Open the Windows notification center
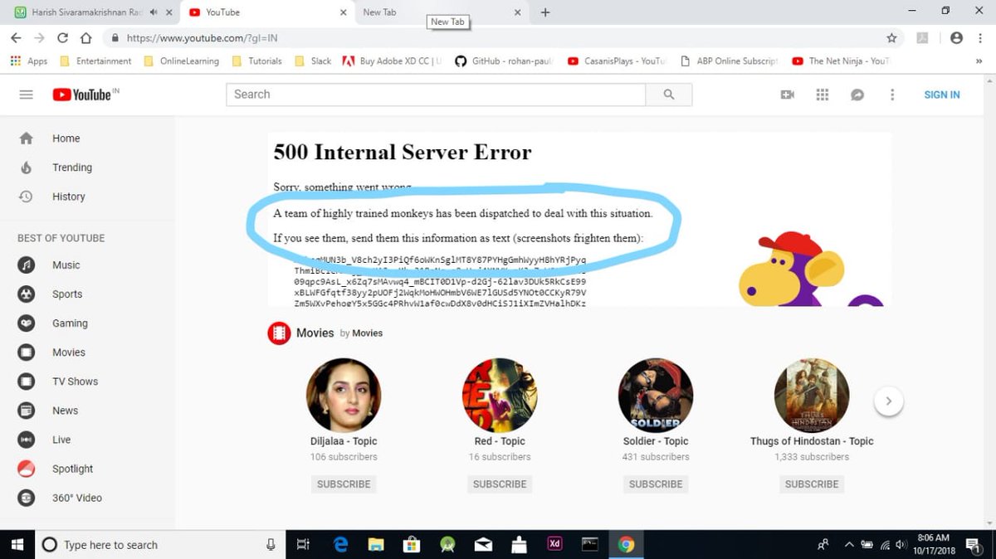This screenshot has height=559, width=996. pos(974,545)
